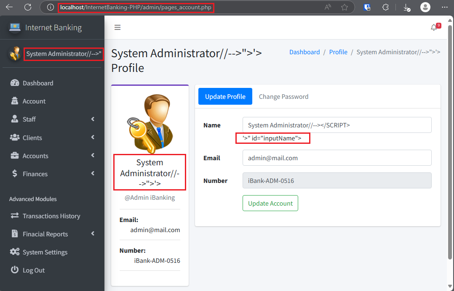The width and height of the screenshot is (454, 291).
Task: Click the Finances dollar icon
Action: (x=14, y=173)
